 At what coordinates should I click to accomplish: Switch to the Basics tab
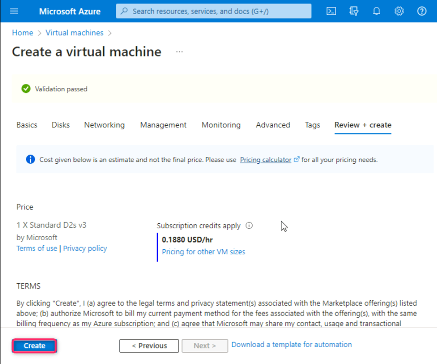pos(27,125)
